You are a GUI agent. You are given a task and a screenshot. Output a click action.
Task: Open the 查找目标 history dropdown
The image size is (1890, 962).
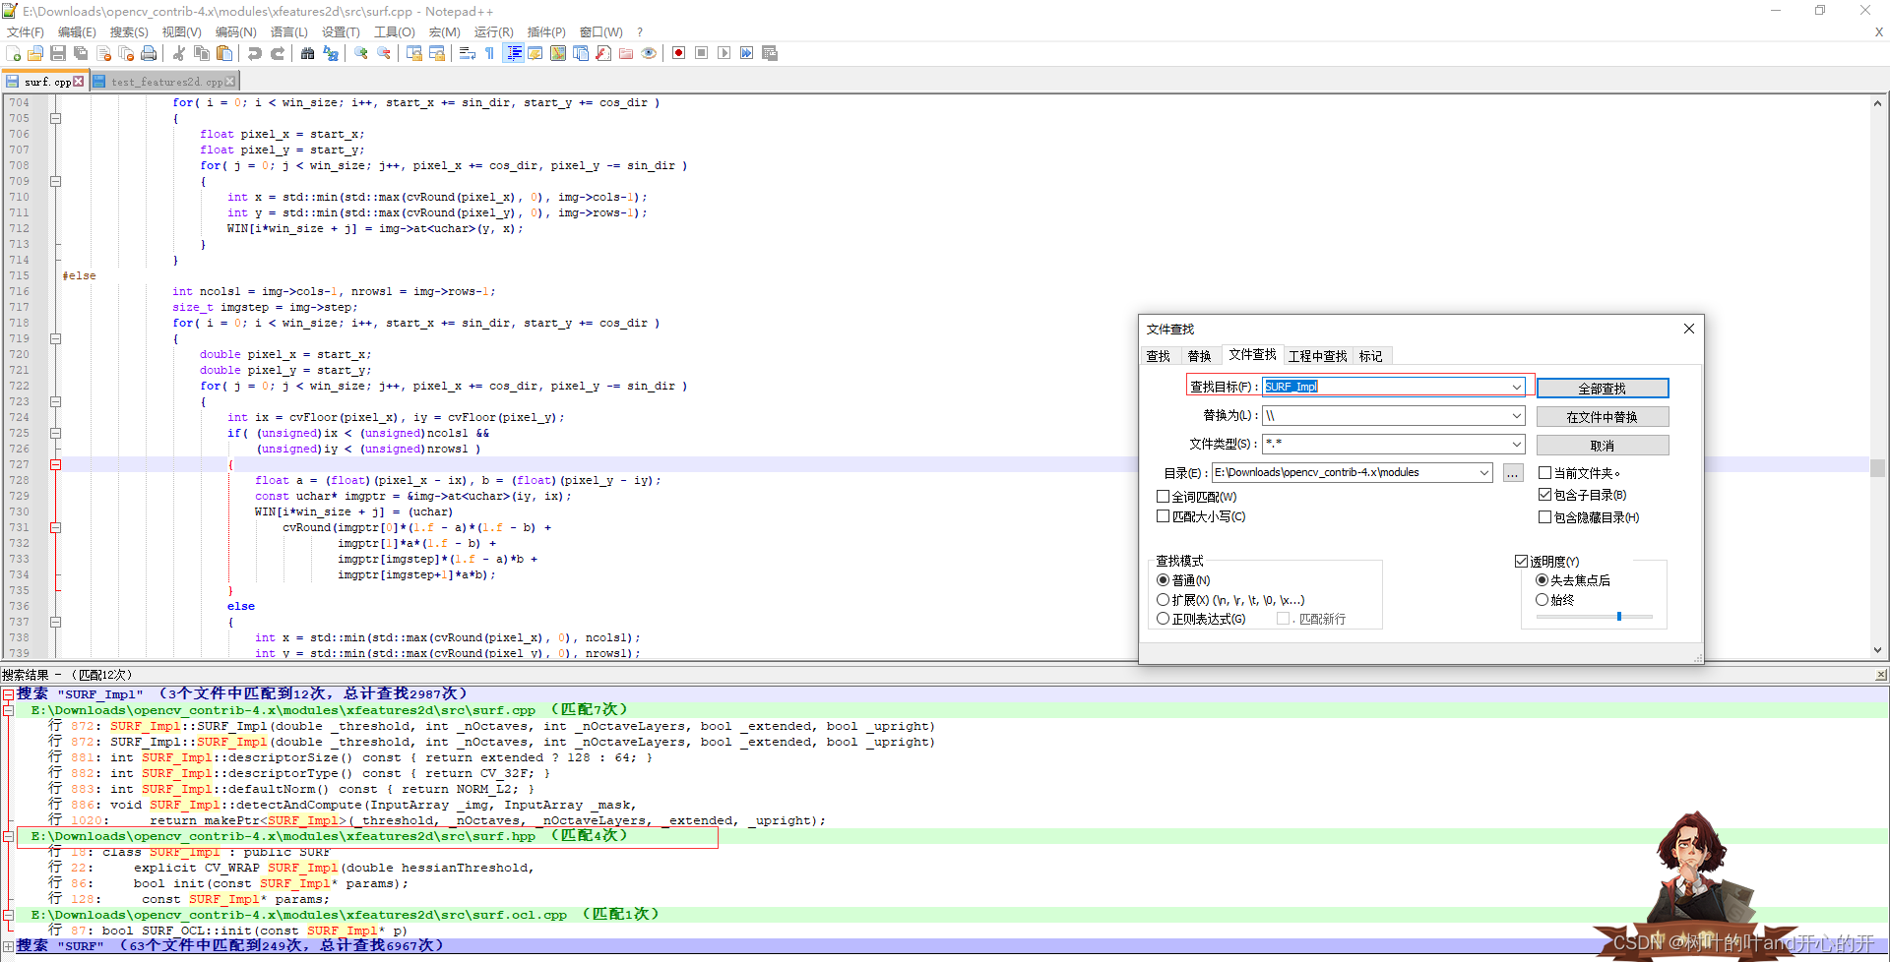[1516, 386]
